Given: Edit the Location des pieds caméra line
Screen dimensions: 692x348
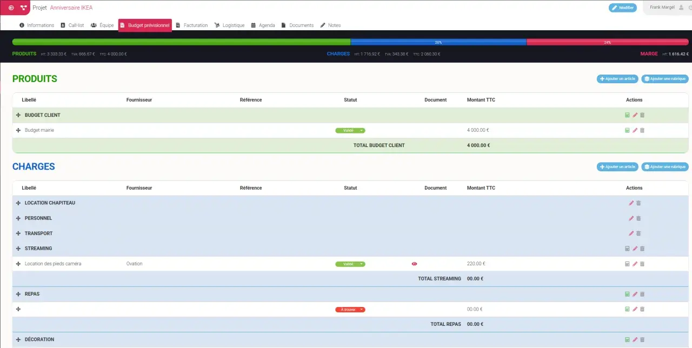Looking at the screenshot, I should coord(635,264).
